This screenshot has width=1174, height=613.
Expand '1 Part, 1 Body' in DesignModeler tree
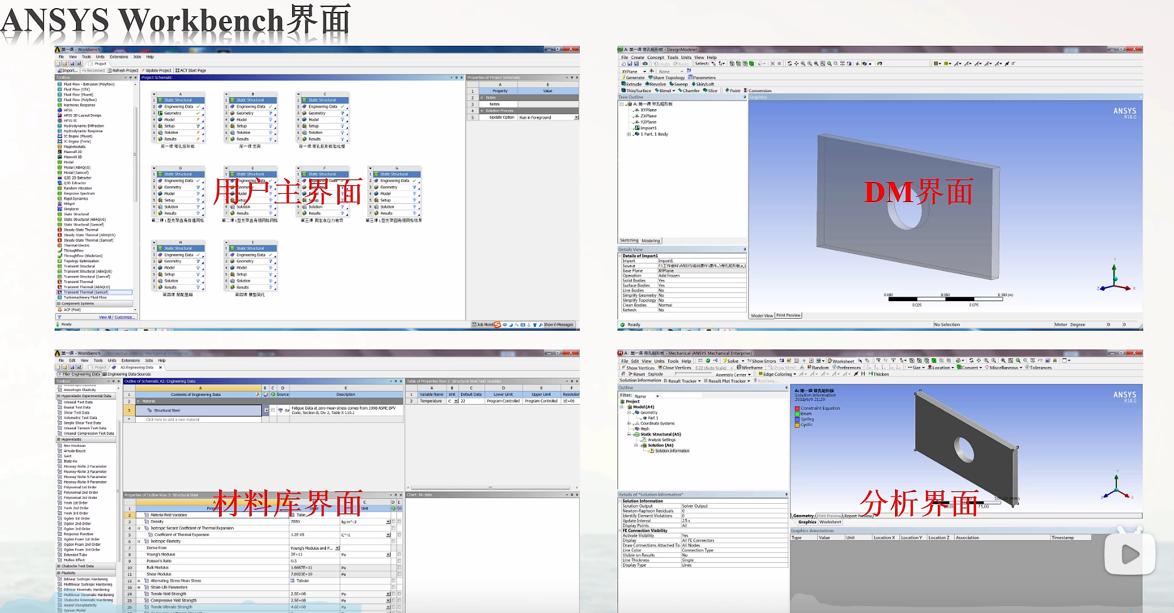coord(629,134)
